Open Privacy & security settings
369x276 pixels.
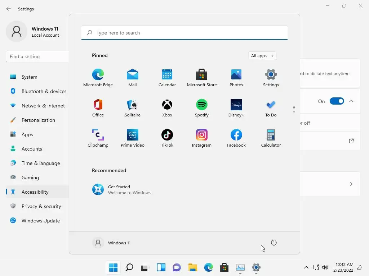[37, 206]
